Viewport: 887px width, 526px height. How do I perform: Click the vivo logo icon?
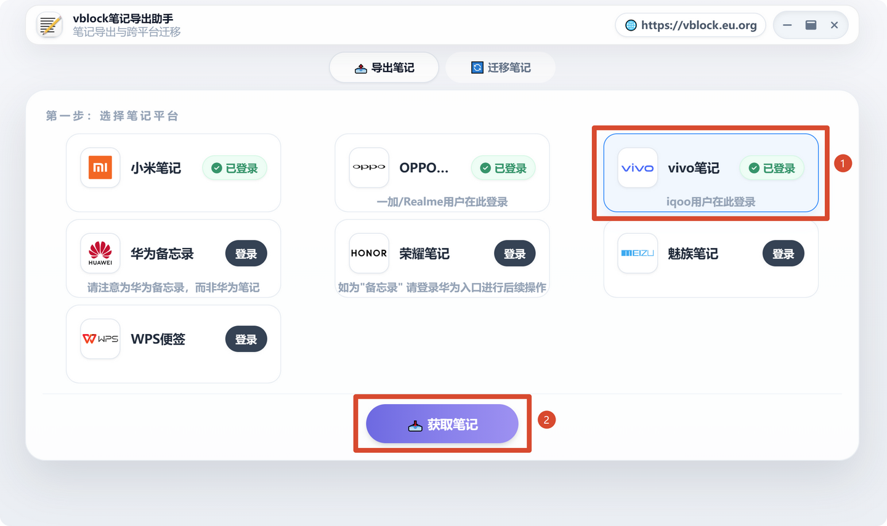click(638, 167)
